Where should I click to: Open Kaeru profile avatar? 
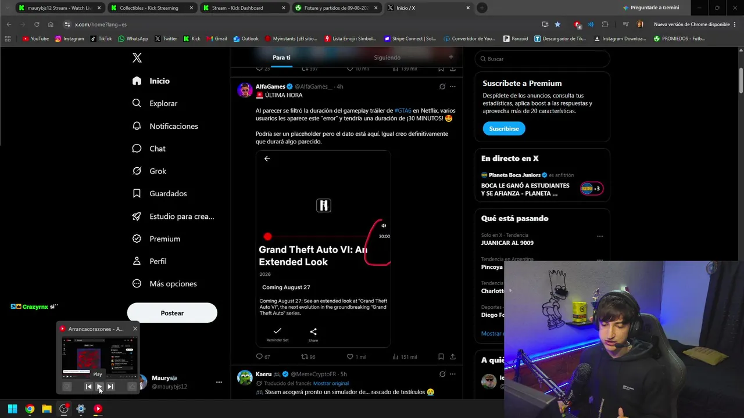[x=245, y=377]
